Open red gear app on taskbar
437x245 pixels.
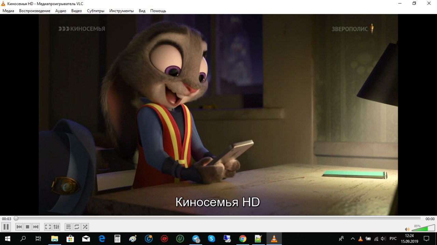pyautogui.click(x=164, y=239)
